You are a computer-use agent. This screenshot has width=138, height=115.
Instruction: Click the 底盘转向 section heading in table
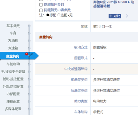click(x=46, y=37)
